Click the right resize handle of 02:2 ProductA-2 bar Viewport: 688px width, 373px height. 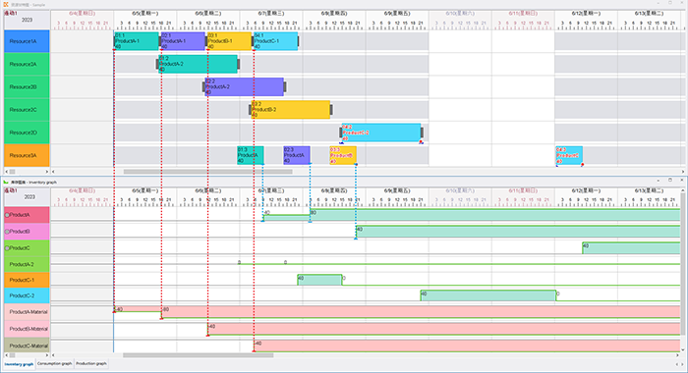coord(285,86)
